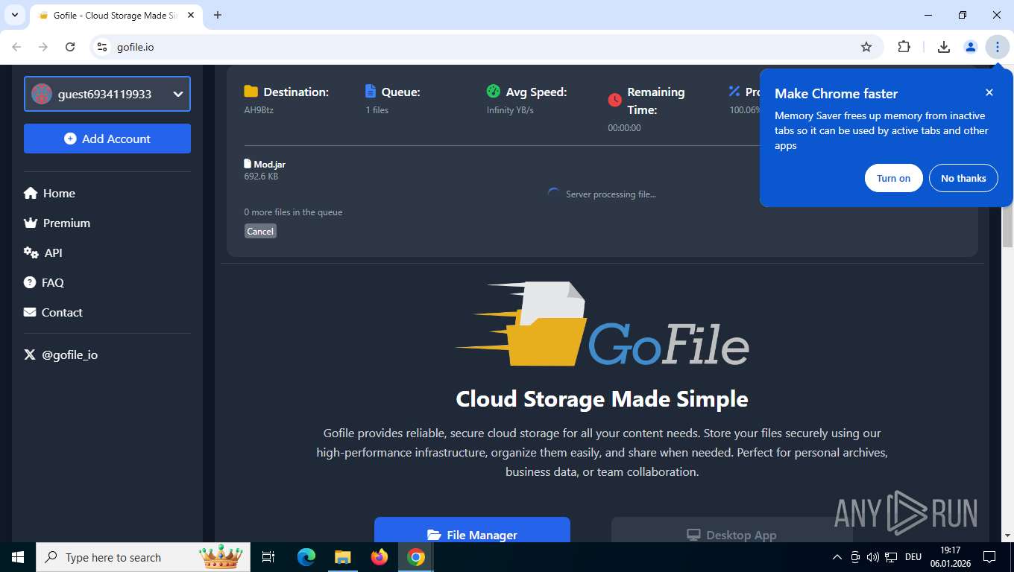Viewport: 1014px width, 572px height.
Task: Click the Destination folder icon
Action: [251, 92]
